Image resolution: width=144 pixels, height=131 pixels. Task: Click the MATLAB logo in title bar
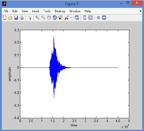coord(4,4)
